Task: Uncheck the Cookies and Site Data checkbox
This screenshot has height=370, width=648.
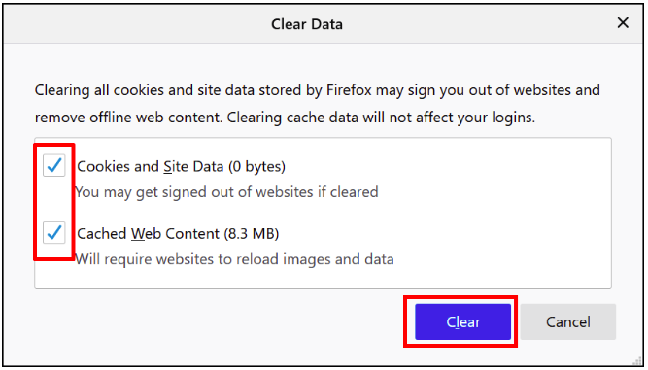Action: point(54,165)
